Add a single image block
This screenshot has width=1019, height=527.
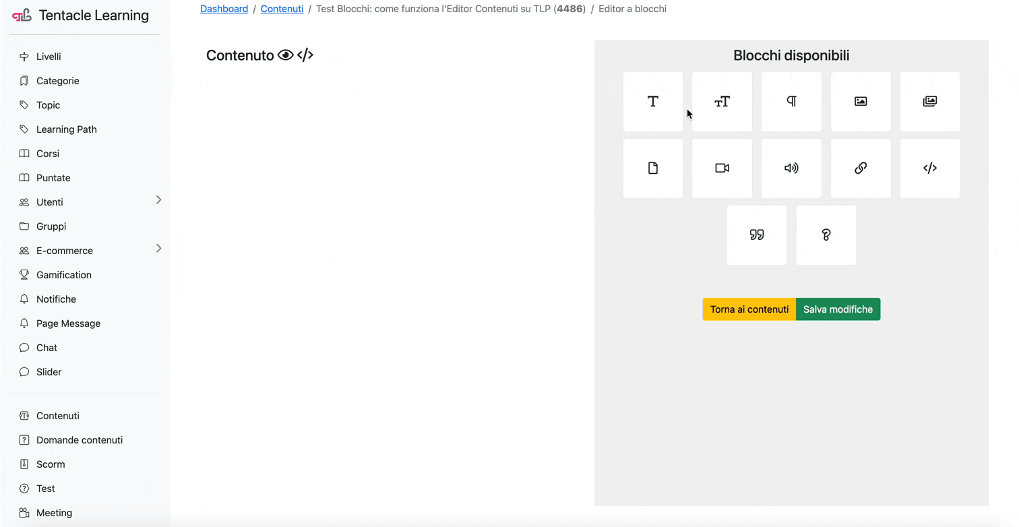861,101
